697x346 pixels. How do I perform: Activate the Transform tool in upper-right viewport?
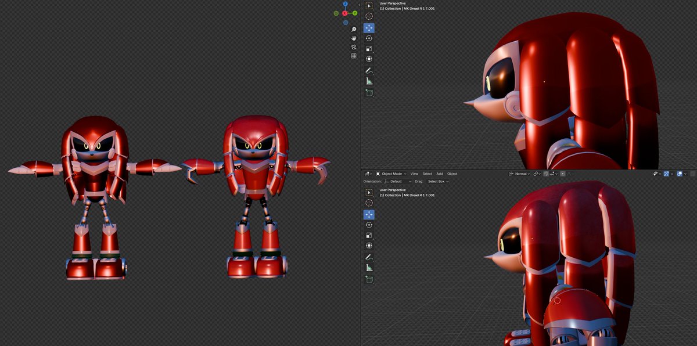click(x=369, y=59)
